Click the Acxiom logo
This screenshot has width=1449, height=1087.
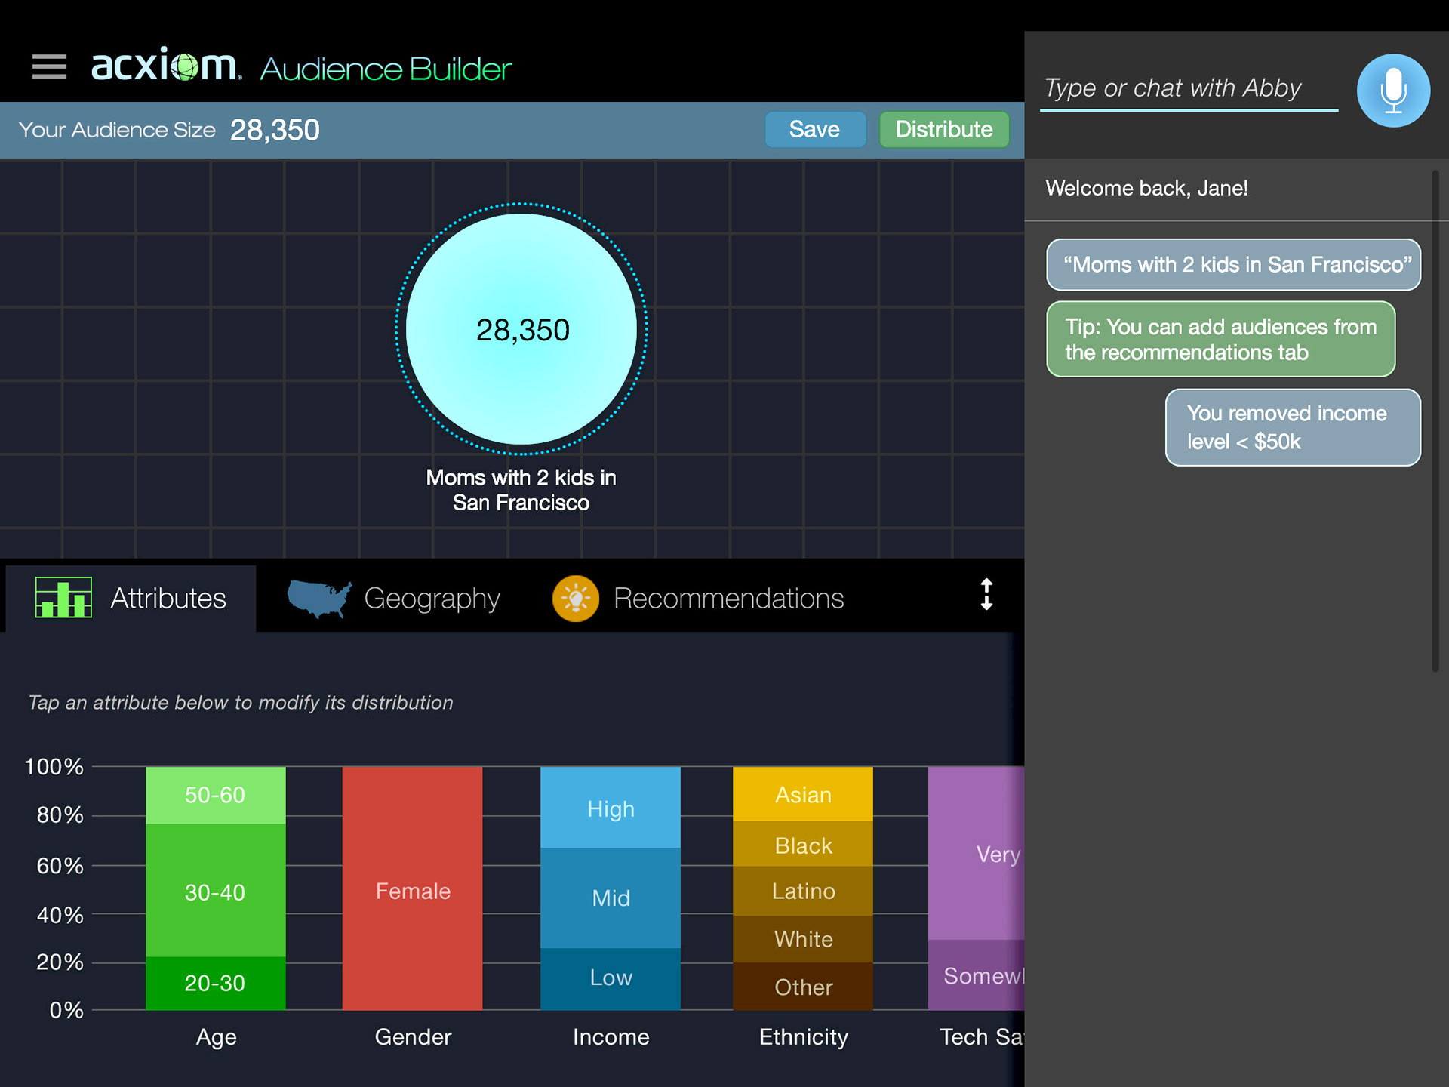point(165,66)
